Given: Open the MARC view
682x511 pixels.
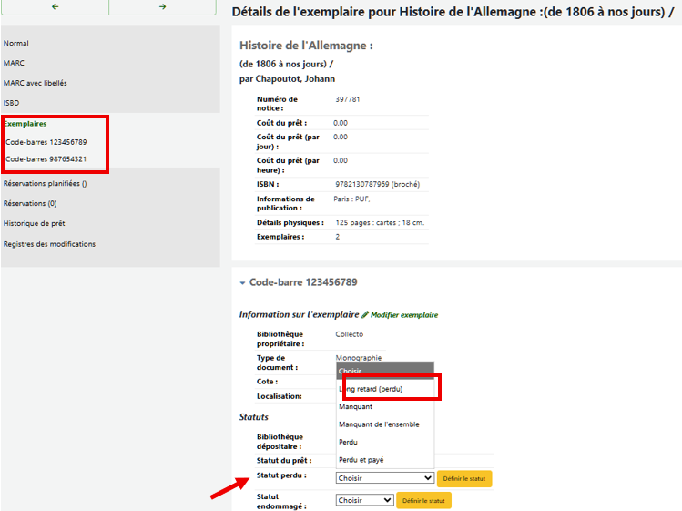Looking at the screenshot, I should [x=14, y=63].
